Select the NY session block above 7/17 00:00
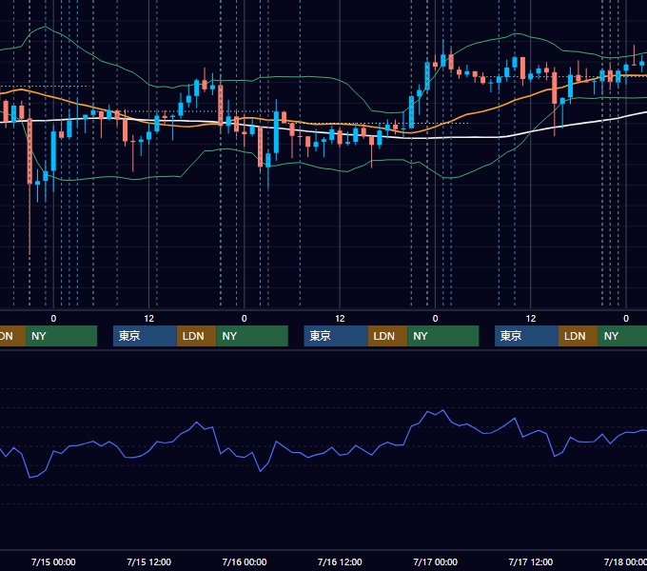Screen dimensions: 647x571 pyautogui.click(x=443, y=336)
